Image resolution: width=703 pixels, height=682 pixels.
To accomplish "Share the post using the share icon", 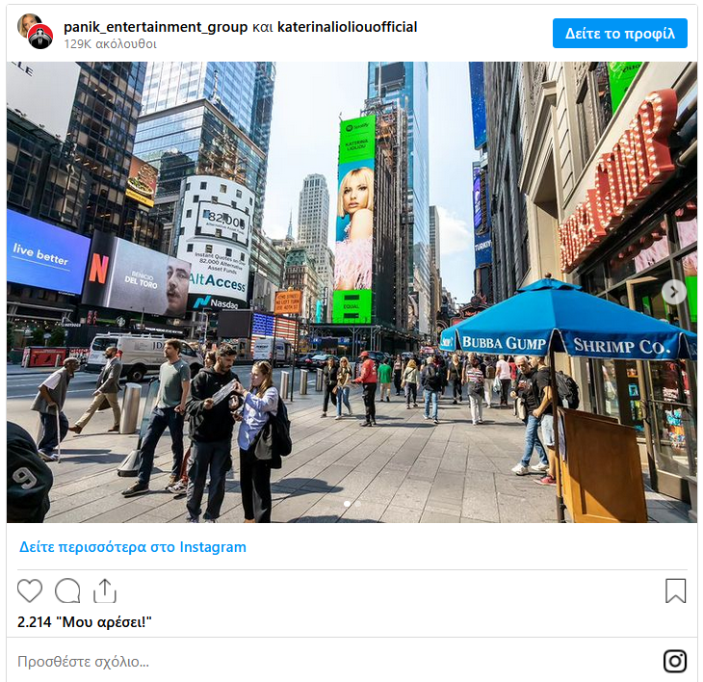I will pyautogui.click(x=105, y=590).
